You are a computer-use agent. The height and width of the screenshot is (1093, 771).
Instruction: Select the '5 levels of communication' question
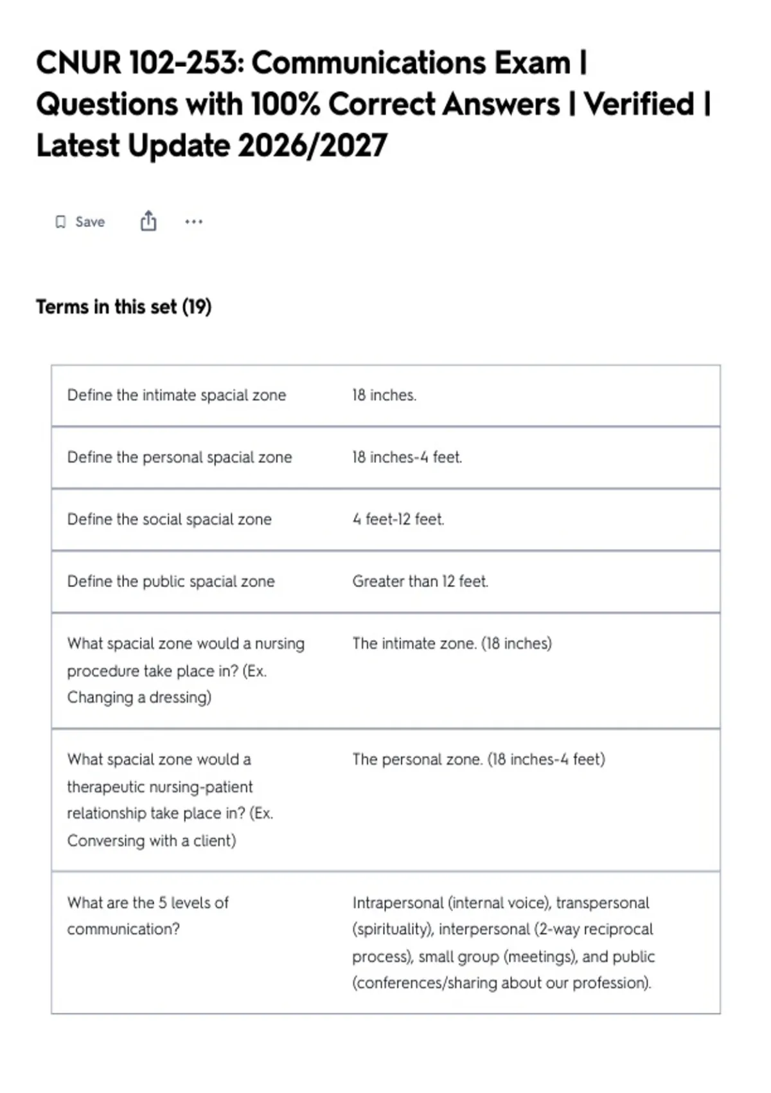[x=148, y=916]
